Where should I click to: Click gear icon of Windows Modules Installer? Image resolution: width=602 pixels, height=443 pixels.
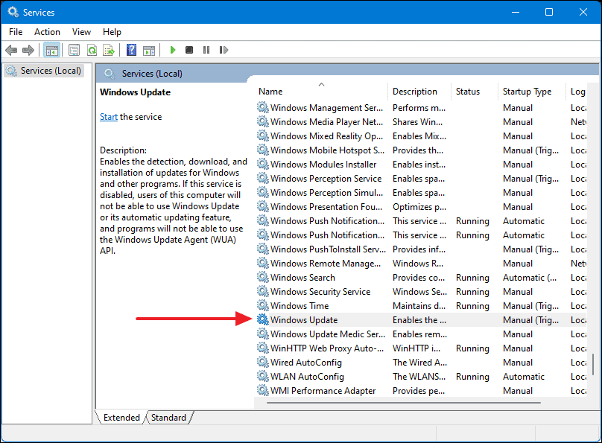click(x=262, y=164)
